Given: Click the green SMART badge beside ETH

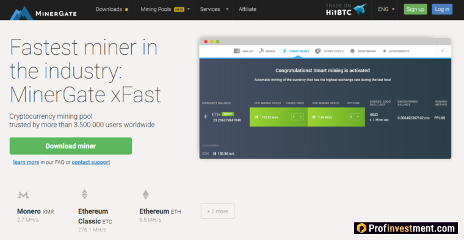Looking at the screenshot, I should click(228, 114).
